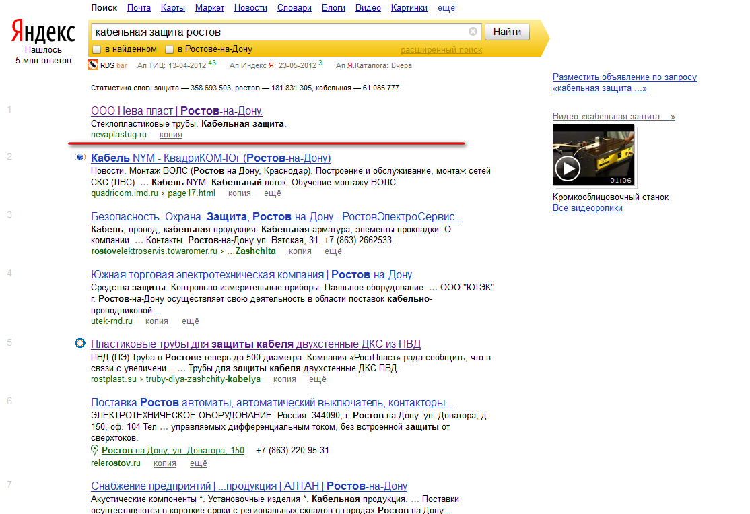Screen dimensions: 750x514
Task: Click the map pin icon beside Ростов-на-Дону address
Action: point(95,451)
